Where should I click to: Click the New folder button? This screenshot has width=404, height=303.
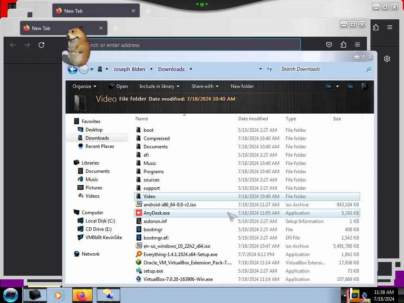[242, 86]
